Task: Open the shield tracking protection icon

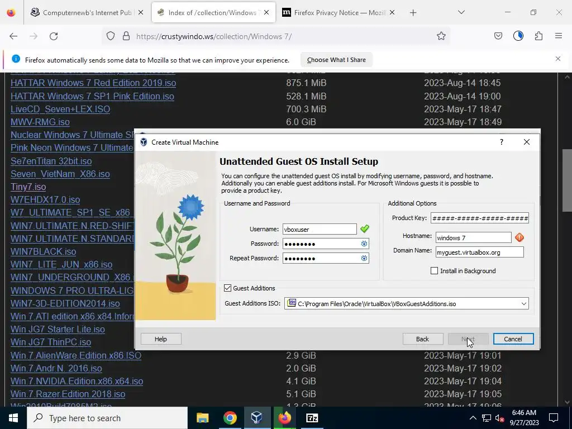Action: pyautogui.click(x=111, y=36)
